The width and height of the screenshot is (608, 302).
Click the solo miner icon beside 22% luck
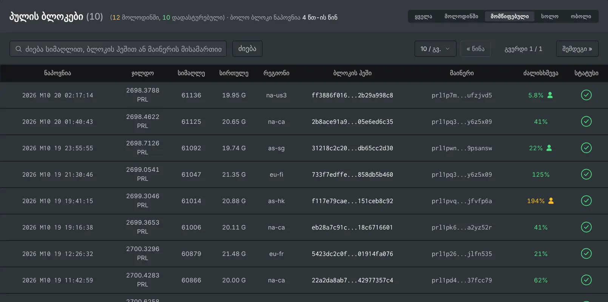tap(549, 148)
